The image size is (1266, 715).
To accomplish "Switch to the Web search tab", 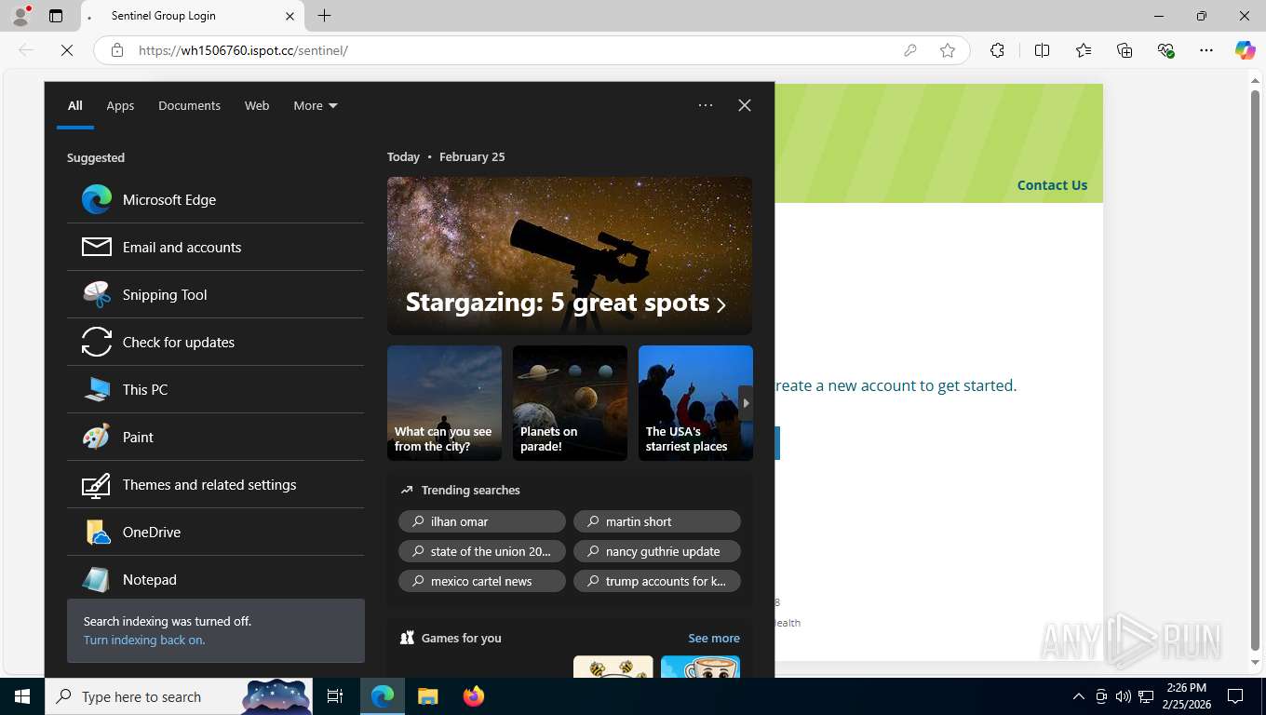I will [x=257, y=105].
